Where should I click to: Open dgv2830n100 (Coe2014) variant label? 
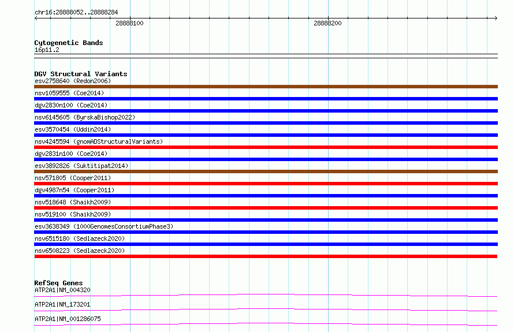71,105
